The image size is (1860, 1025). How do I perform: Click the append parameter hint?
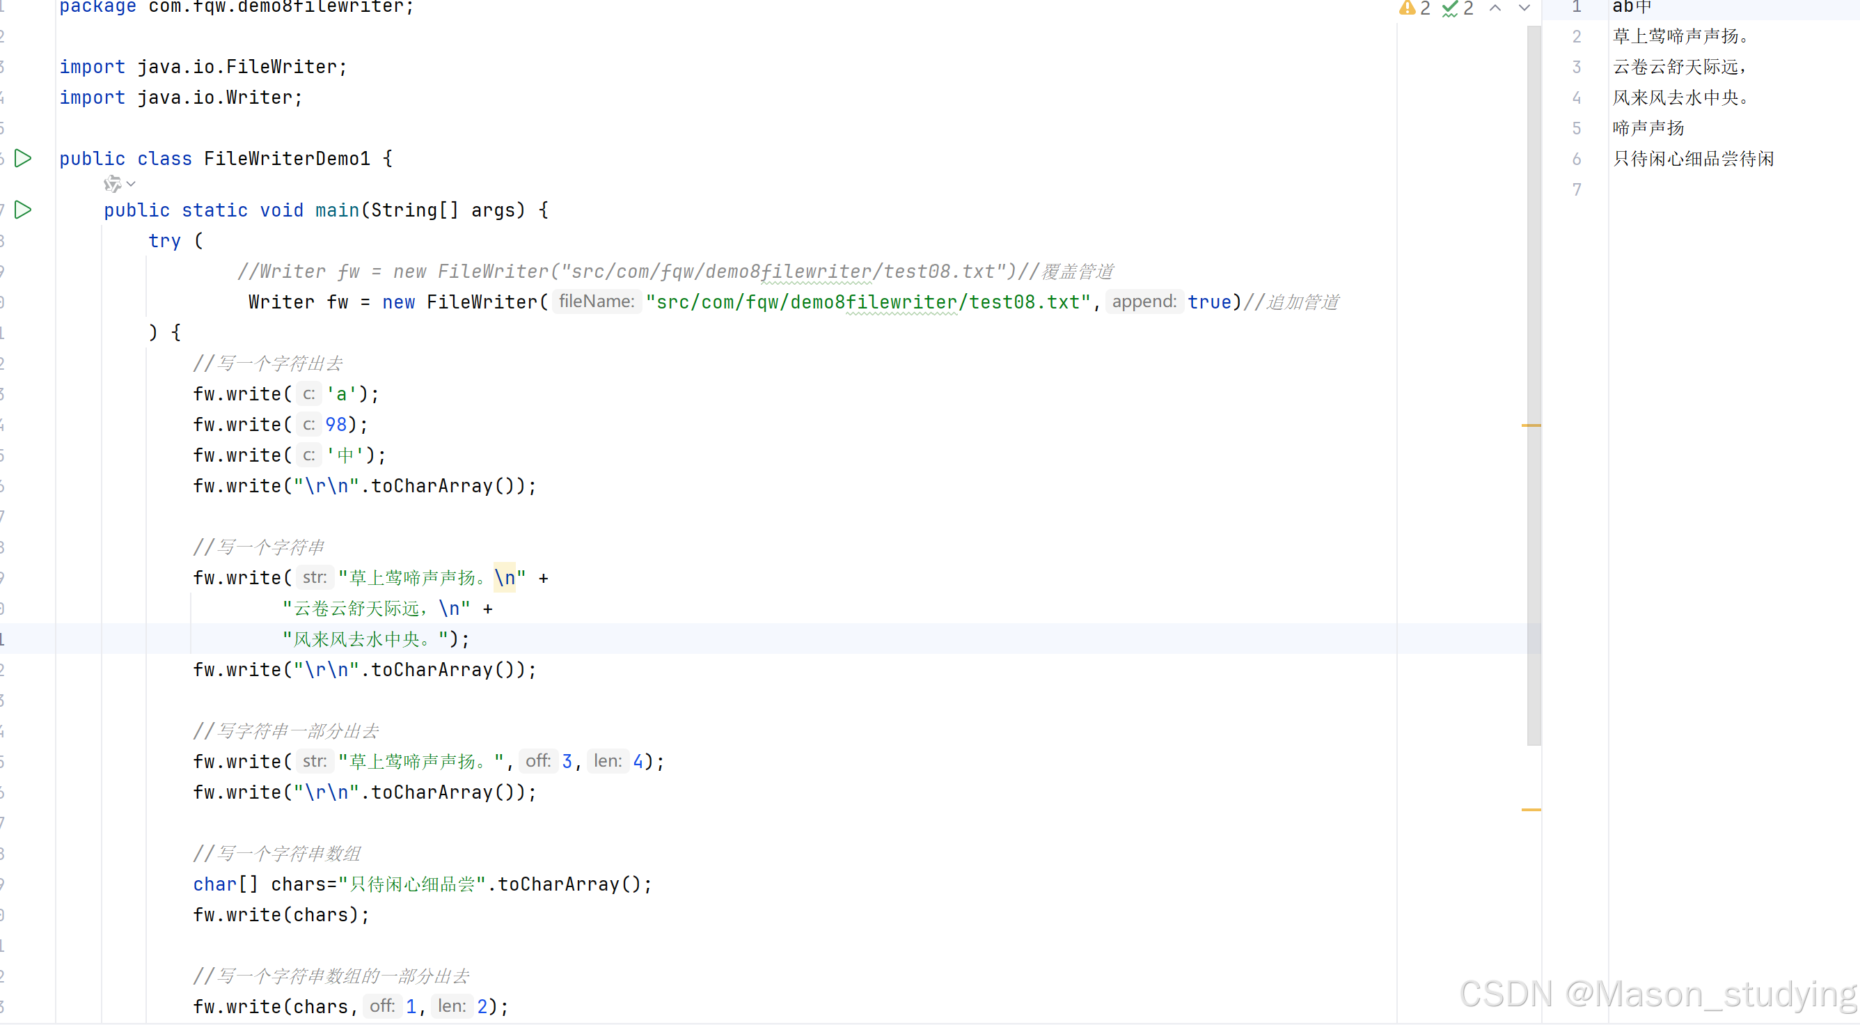(1144, 302)
